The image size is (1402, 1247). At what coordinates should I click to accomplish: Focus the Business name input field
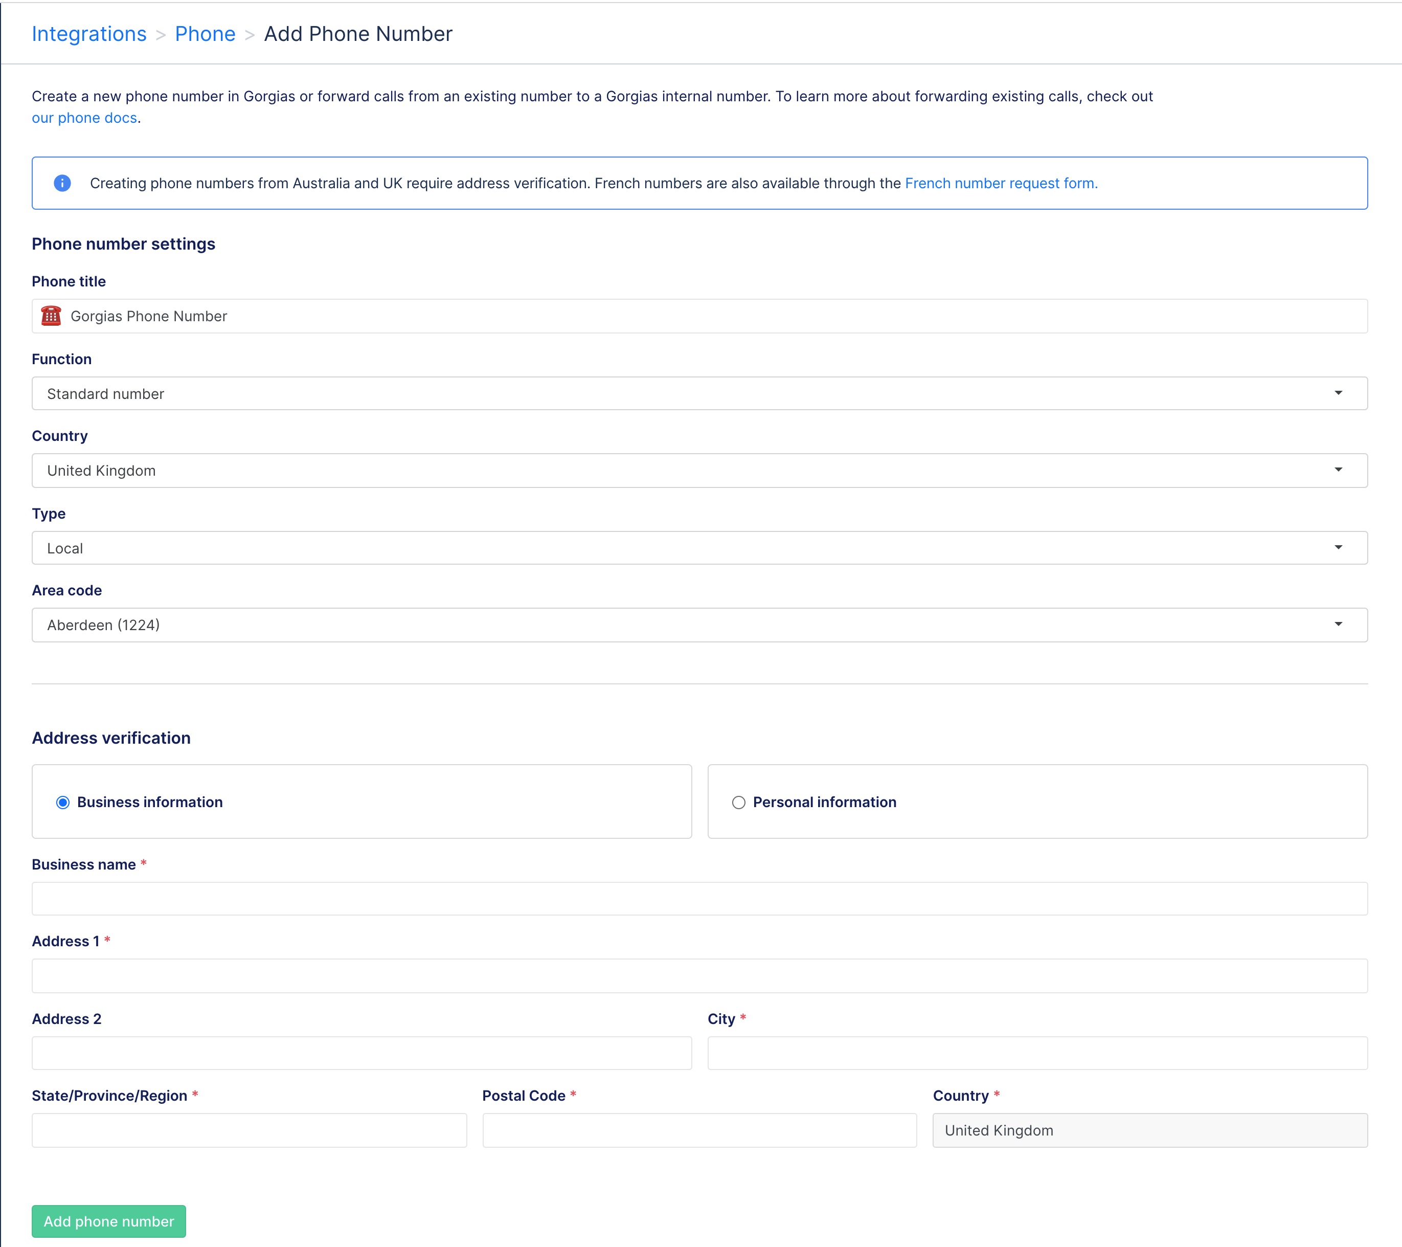[699, 898]
